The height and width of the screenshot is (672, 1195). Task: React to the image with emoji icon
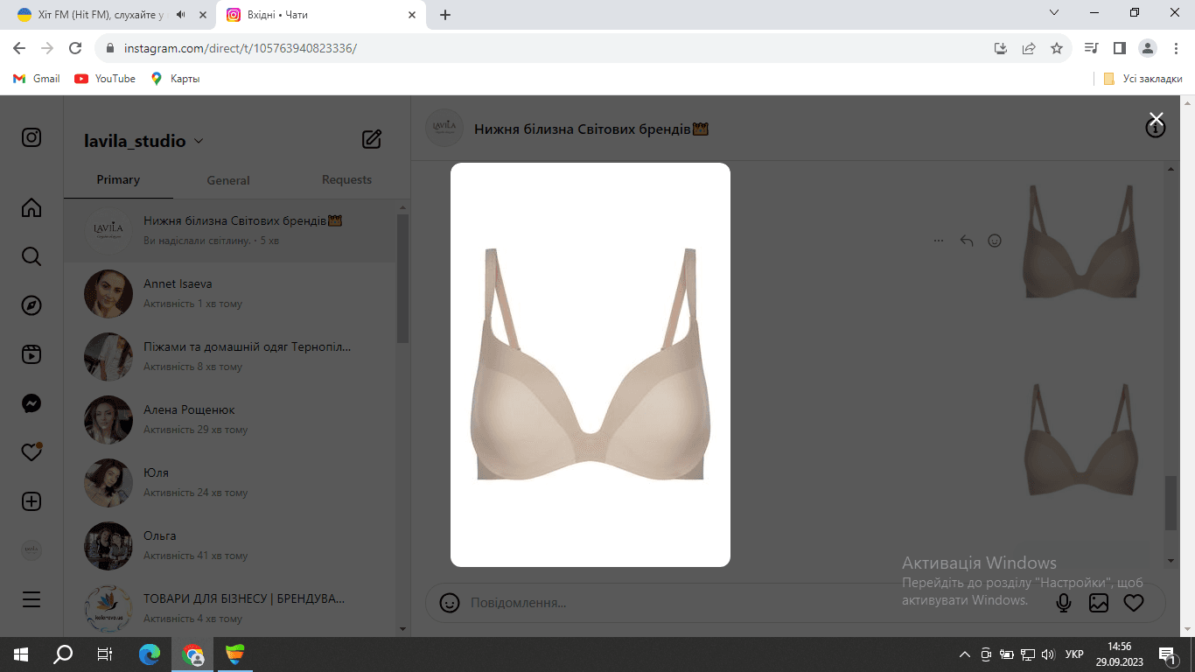[995, 241]
